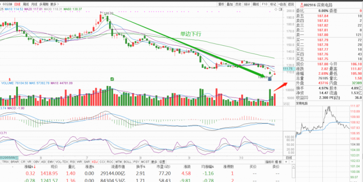Switch to 60分钟 chart period

tap(7, 4)
